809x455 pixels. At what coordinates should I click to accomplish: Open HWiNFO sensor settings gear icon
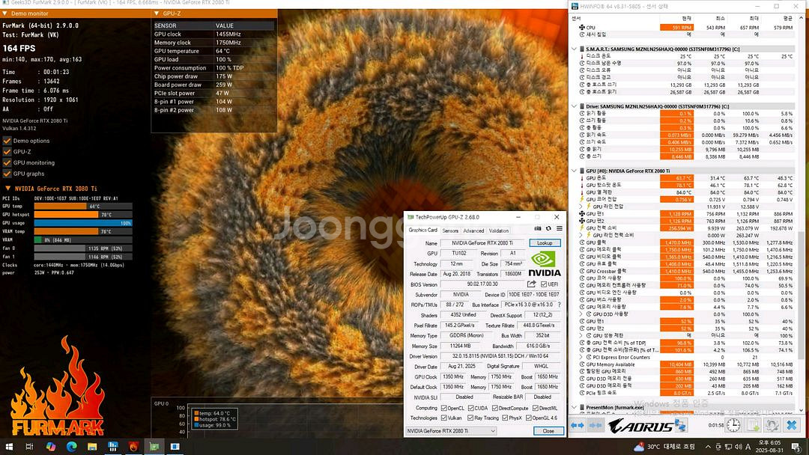click(x=772, y=426)
